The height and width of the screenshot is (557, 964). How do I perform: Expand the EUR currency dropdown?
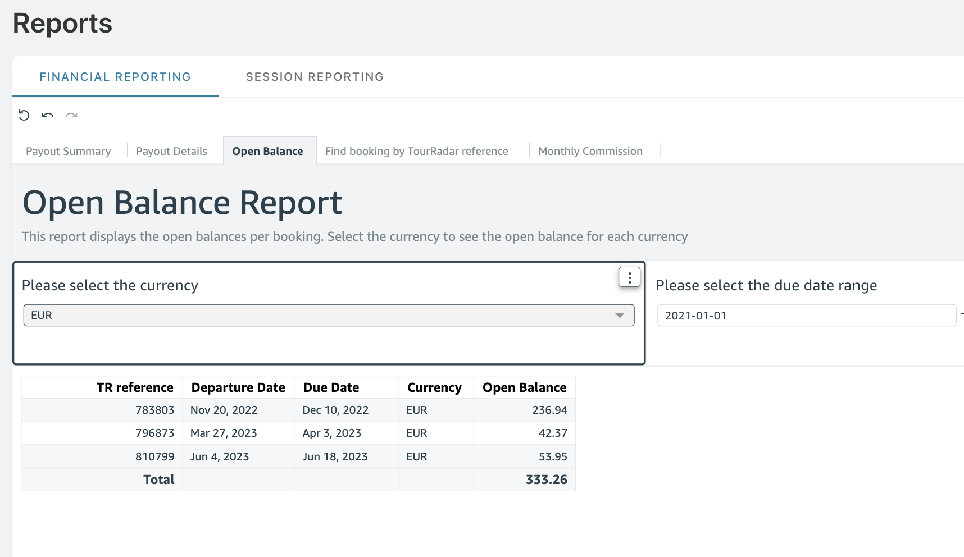[329, 315]
